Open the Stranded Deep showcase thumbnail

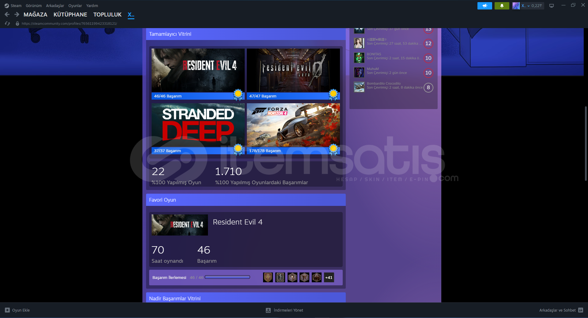point(198,125)
